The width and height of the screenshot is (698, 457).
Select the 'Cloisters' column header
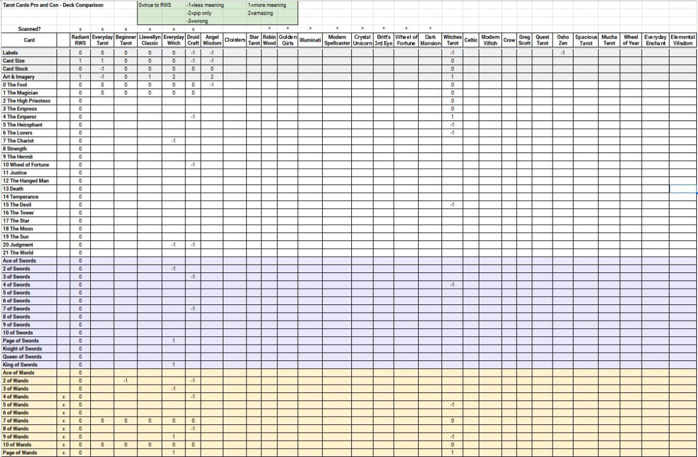coord(235,40)
